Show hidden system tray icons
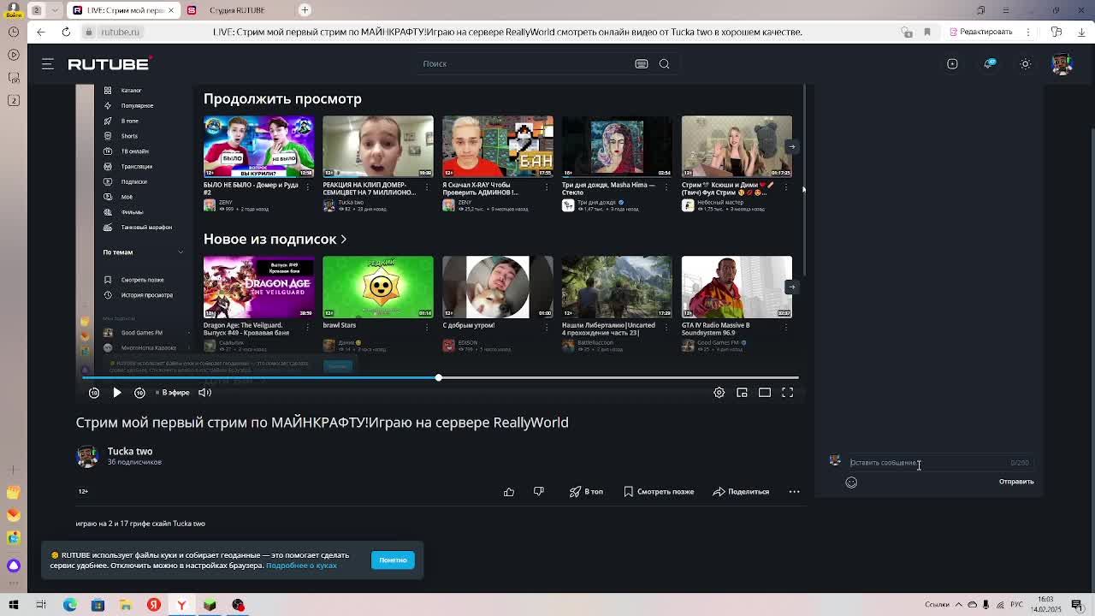This screenshot has height=616, width=1095. 959,606
